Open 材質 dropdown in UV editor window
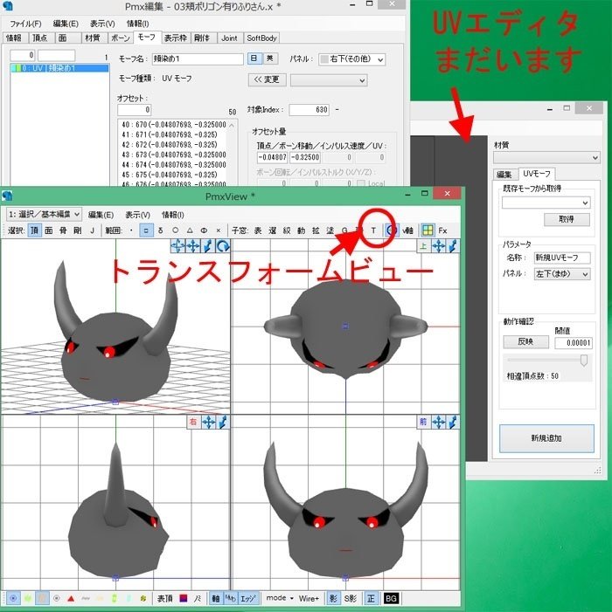Viewport: 612px width, 612px height. 546,158
